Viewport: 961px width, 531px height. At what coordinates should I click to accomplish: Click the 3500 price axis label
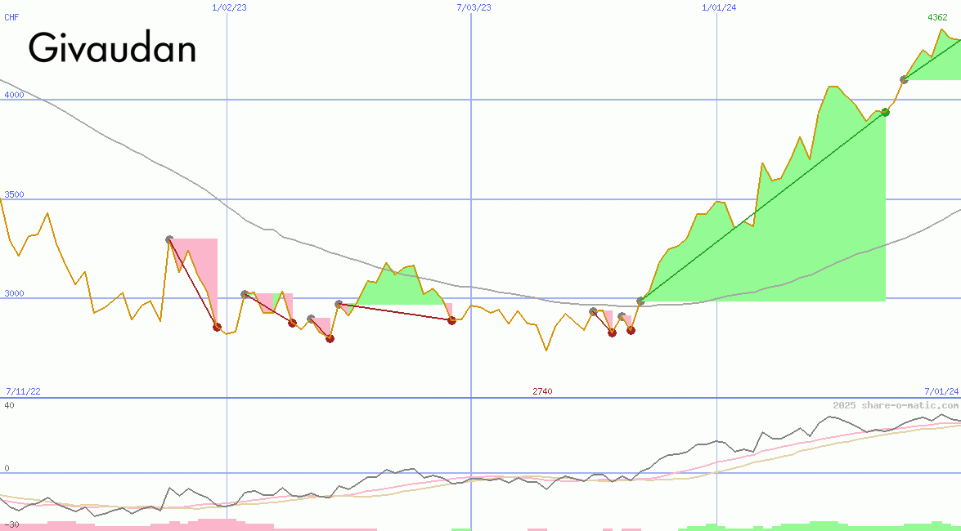(x=14, y=194)
